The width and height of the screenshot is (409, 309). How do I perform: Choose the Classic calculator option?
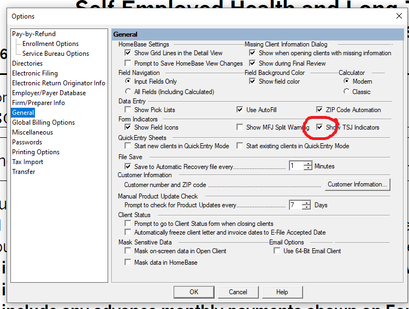pyautogui.click(x=346, y=92)
